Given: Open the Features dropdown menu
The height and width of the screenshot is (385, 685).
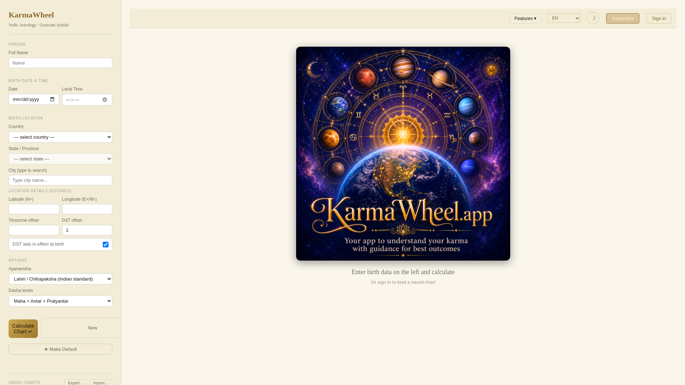Looking at the screenshot, I should click(525, 18).
